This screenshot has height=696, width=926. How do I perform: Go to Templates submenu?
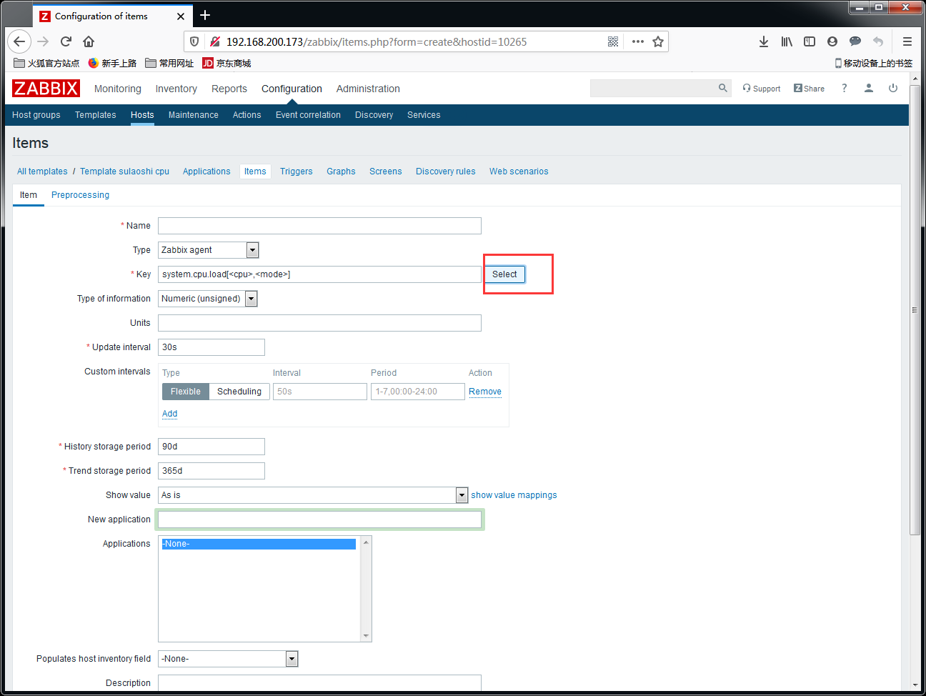point(96,115)
